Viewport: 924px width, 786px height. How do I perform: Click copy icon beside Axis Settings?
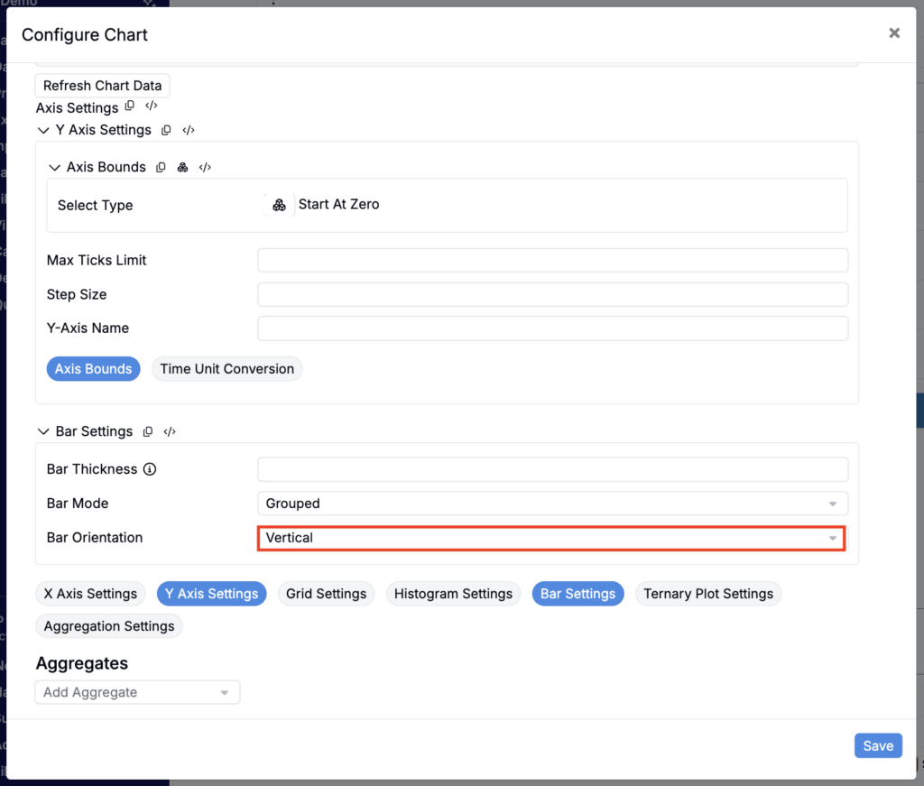pos(130,106)
